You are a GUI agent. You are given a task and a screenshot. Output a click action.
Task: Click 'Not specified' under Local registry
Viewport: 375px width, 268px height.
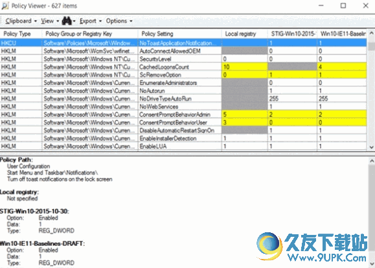(x=22, y=199)
